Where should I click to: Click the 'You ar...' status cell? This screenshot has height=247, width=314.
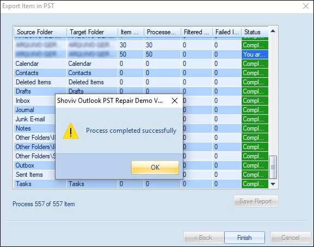pyautogui.click(x=255, y=54)
